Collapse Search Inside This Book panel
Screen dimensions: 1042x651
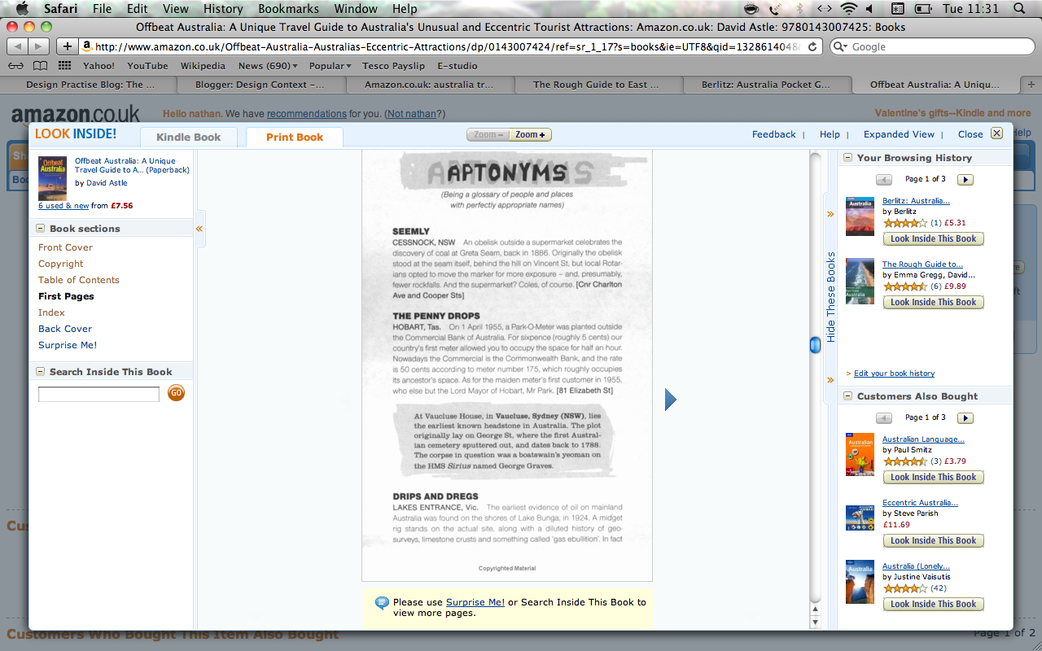pyautogui.click(x=40, y=372)
